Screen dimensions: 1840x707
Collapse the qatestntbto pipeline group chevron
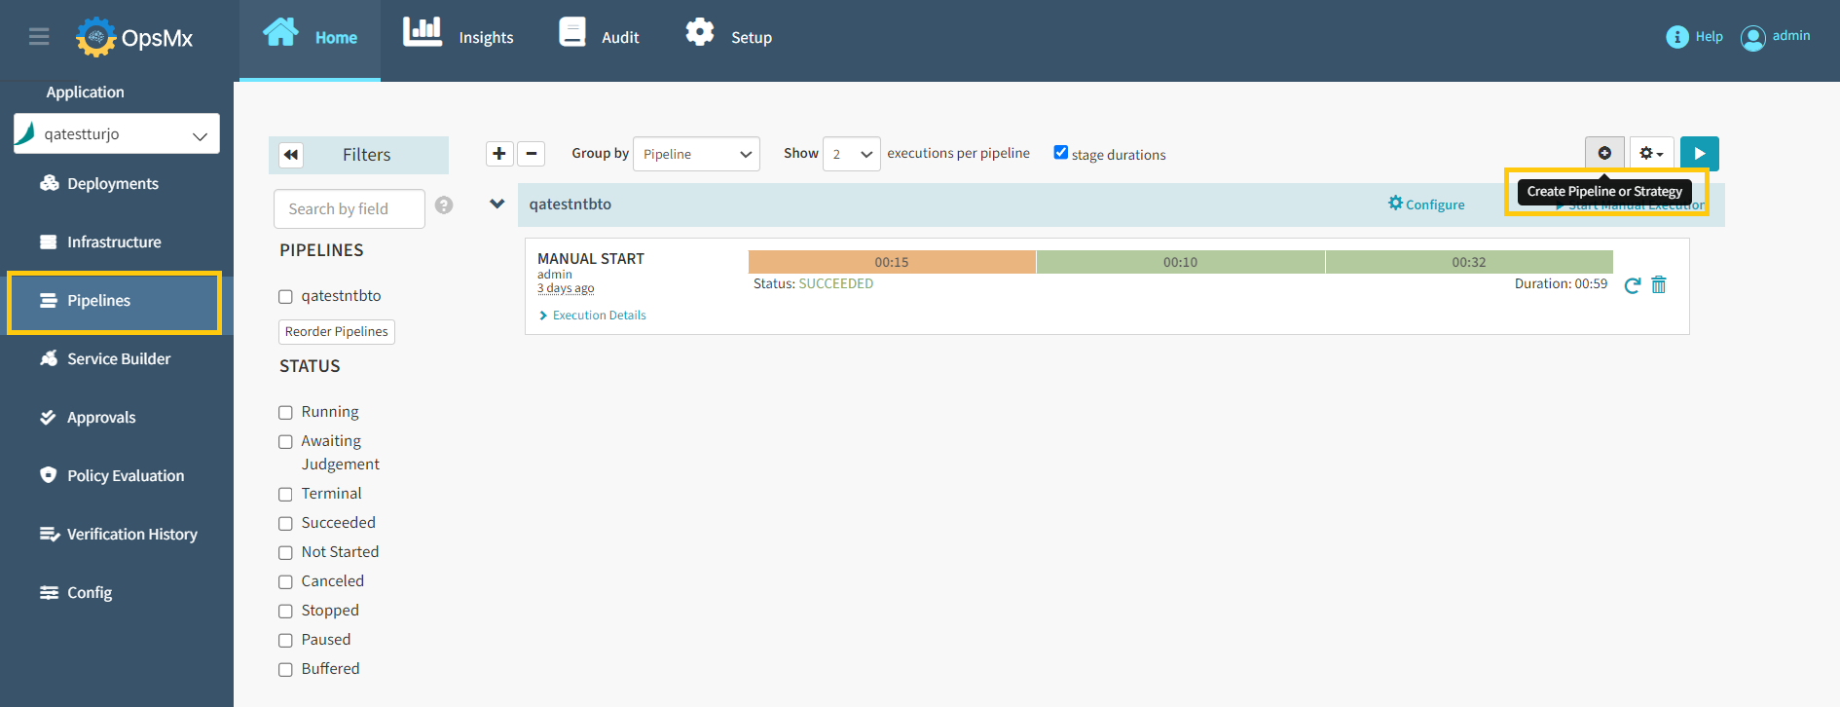point(497,204)
